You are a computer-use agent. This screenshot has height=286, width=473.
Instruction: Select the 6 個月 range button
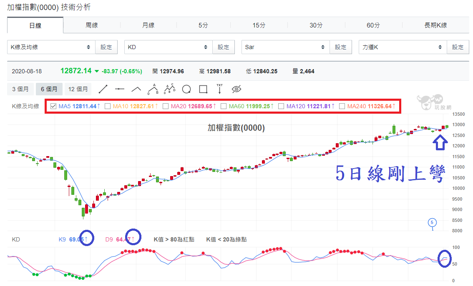pos(49,89)
